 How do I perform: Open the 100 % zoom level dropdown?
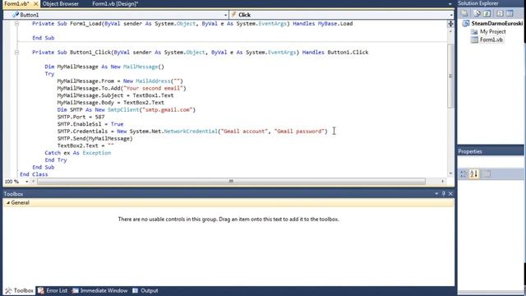pyautogui.click(x=26, y=182)
